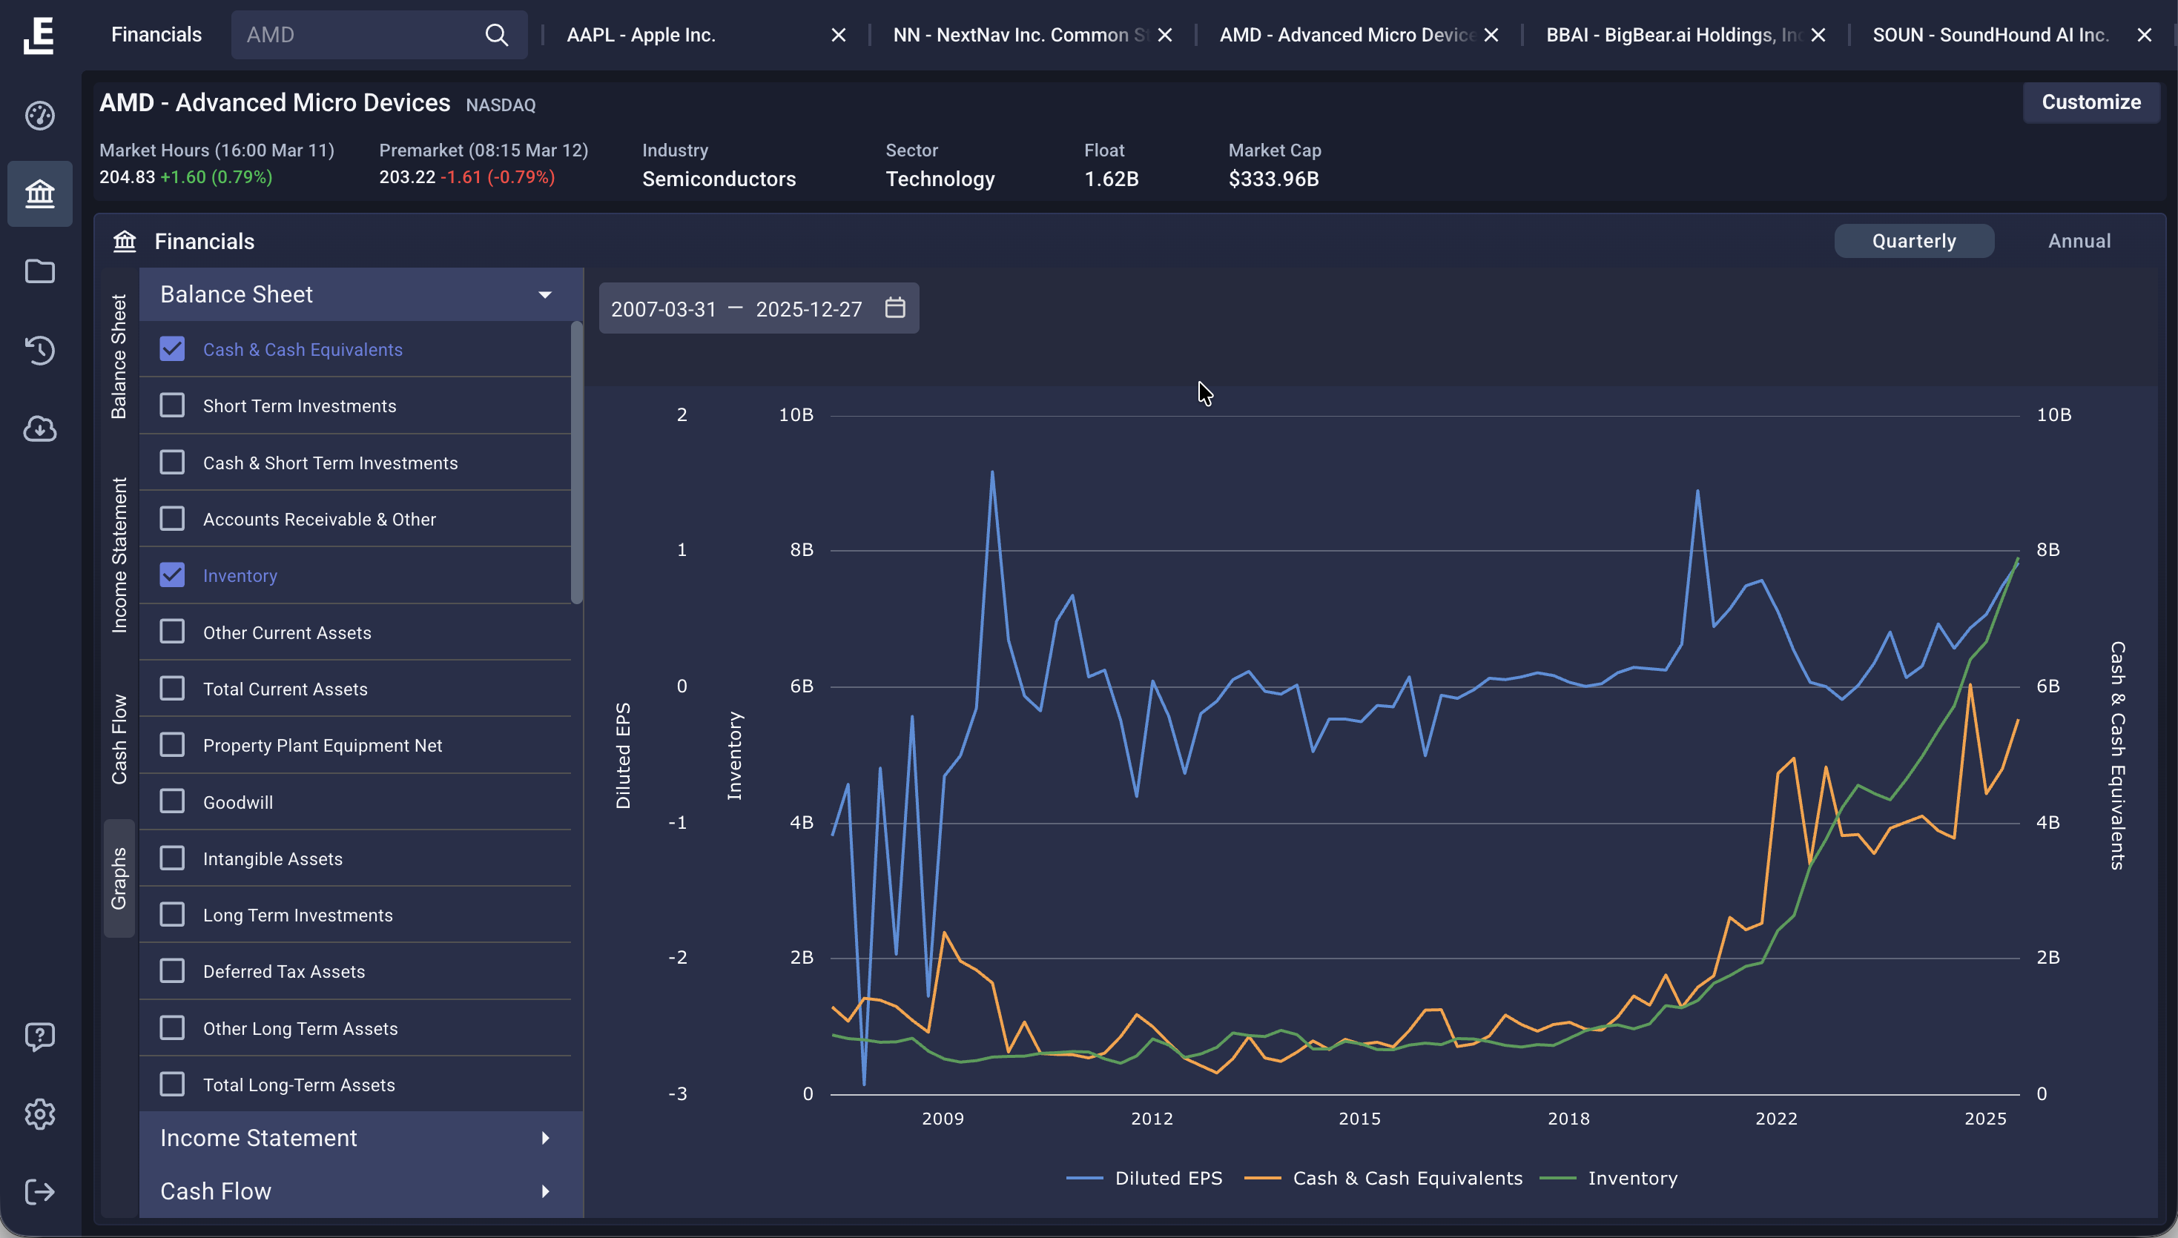Expand the Cash Flow section
The image size is (2178, 1238).
[544, 1191]
